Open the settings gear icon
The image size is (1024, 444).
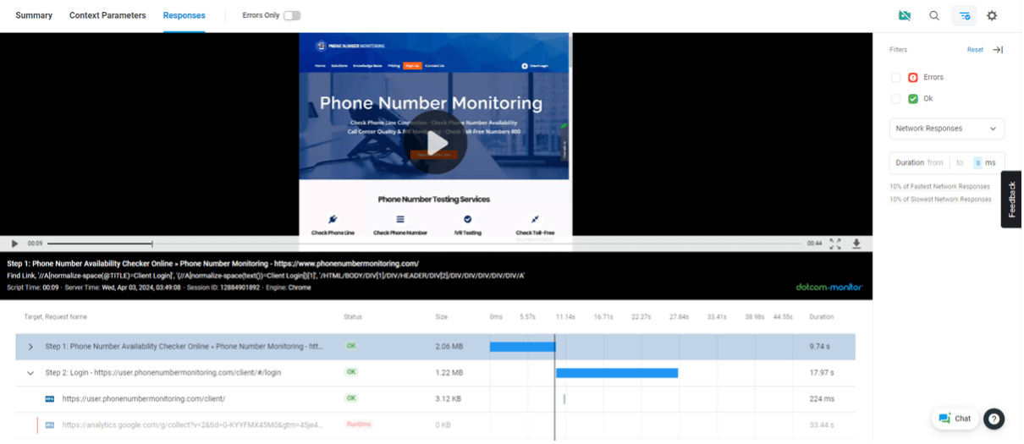[x=992, y=15]
